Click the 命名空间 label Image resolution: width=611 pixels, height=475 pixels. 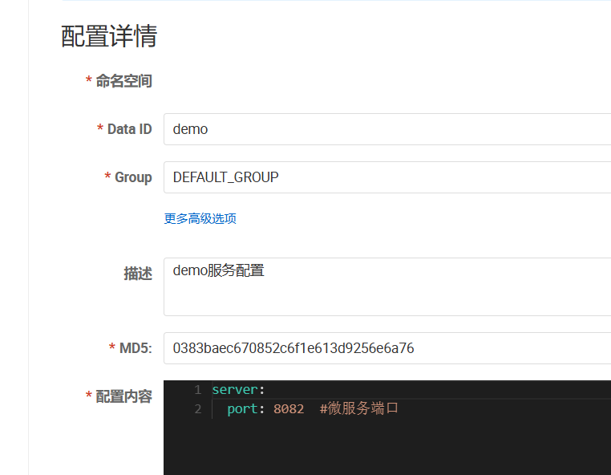[x=124, y=81]
